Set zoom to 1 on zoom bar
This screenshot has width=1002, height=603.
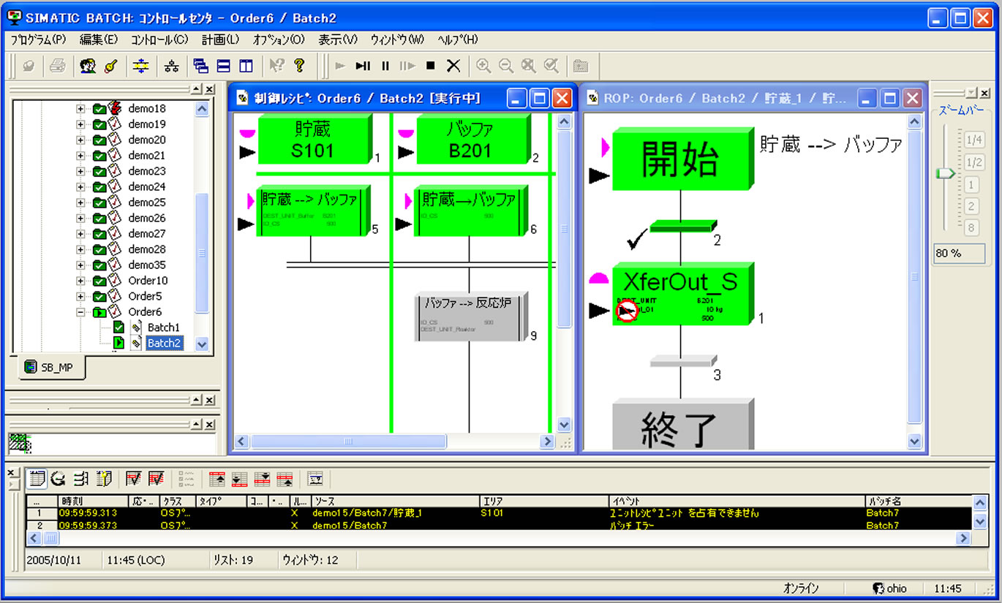972,184
